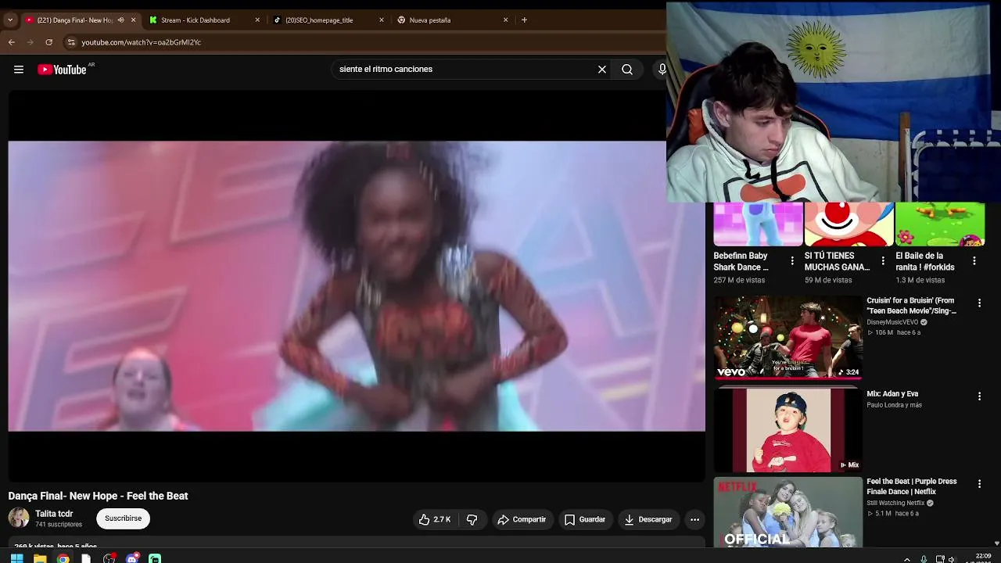
Task: Visit the DisneyMusicVEVO channel
Action: pos(892,322)
